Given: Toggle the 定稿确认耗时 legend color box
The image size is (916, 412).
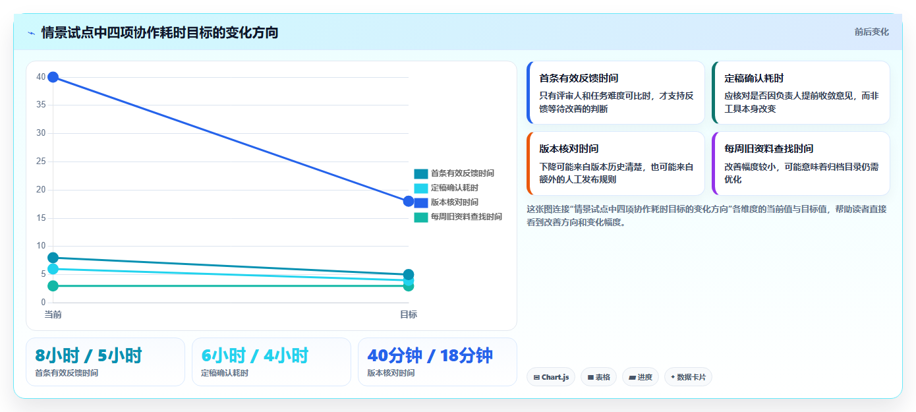Looking at the screenshot, I should pyautogui.click(x=421, y=188).
